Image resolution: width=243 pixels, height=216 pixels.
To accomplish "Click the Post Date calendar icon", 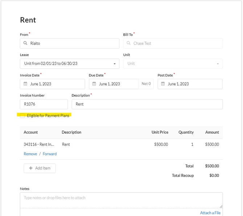I will coord(163,84).
